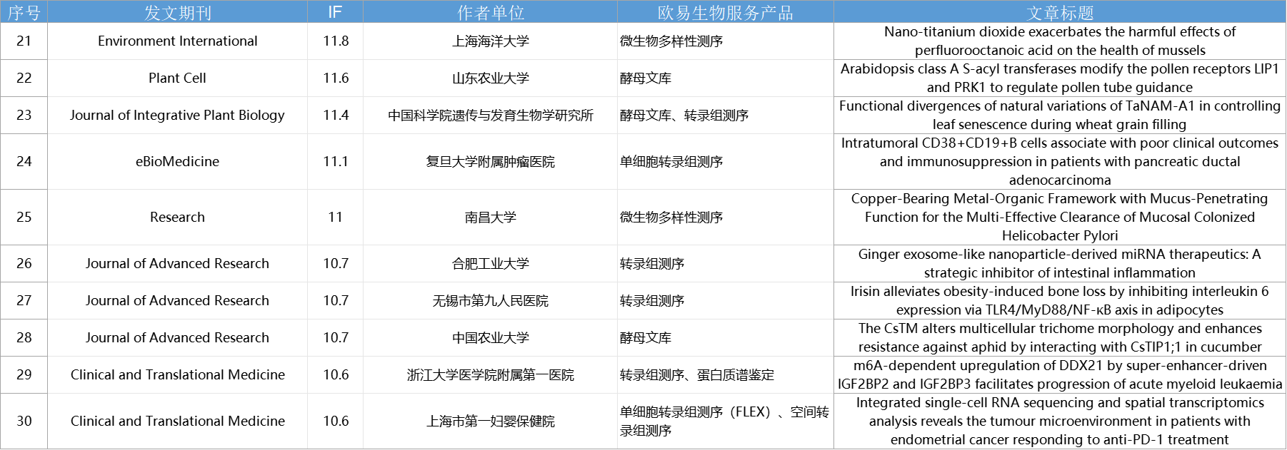Click the 单细胞转录组测序（FLEX）cell
The width and height of the screenshot is (1287, 450).
725,421
